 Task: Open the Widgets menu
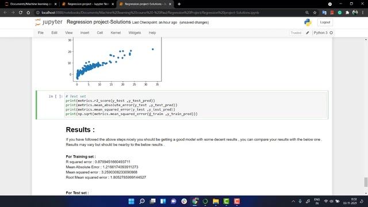(x=135, y=33)
